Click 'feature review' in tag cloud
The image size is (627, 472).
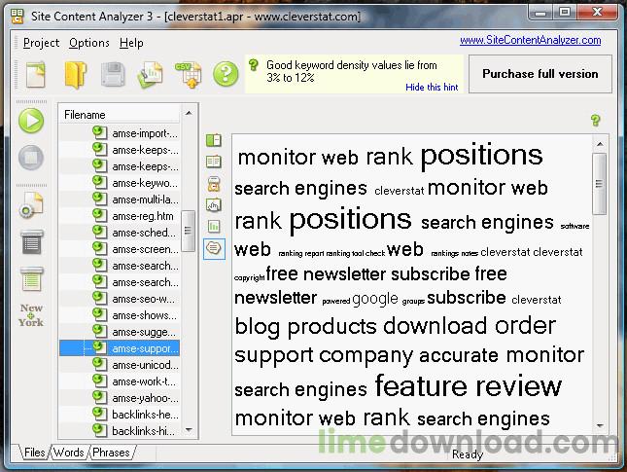[x=468, y=385]
